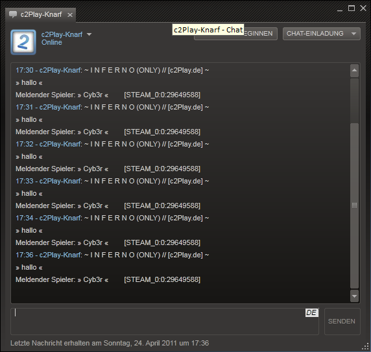Click the 17:34 message header line
Image resolution: width=371 pixels, height=352 pixels.
tap(112, 218)
